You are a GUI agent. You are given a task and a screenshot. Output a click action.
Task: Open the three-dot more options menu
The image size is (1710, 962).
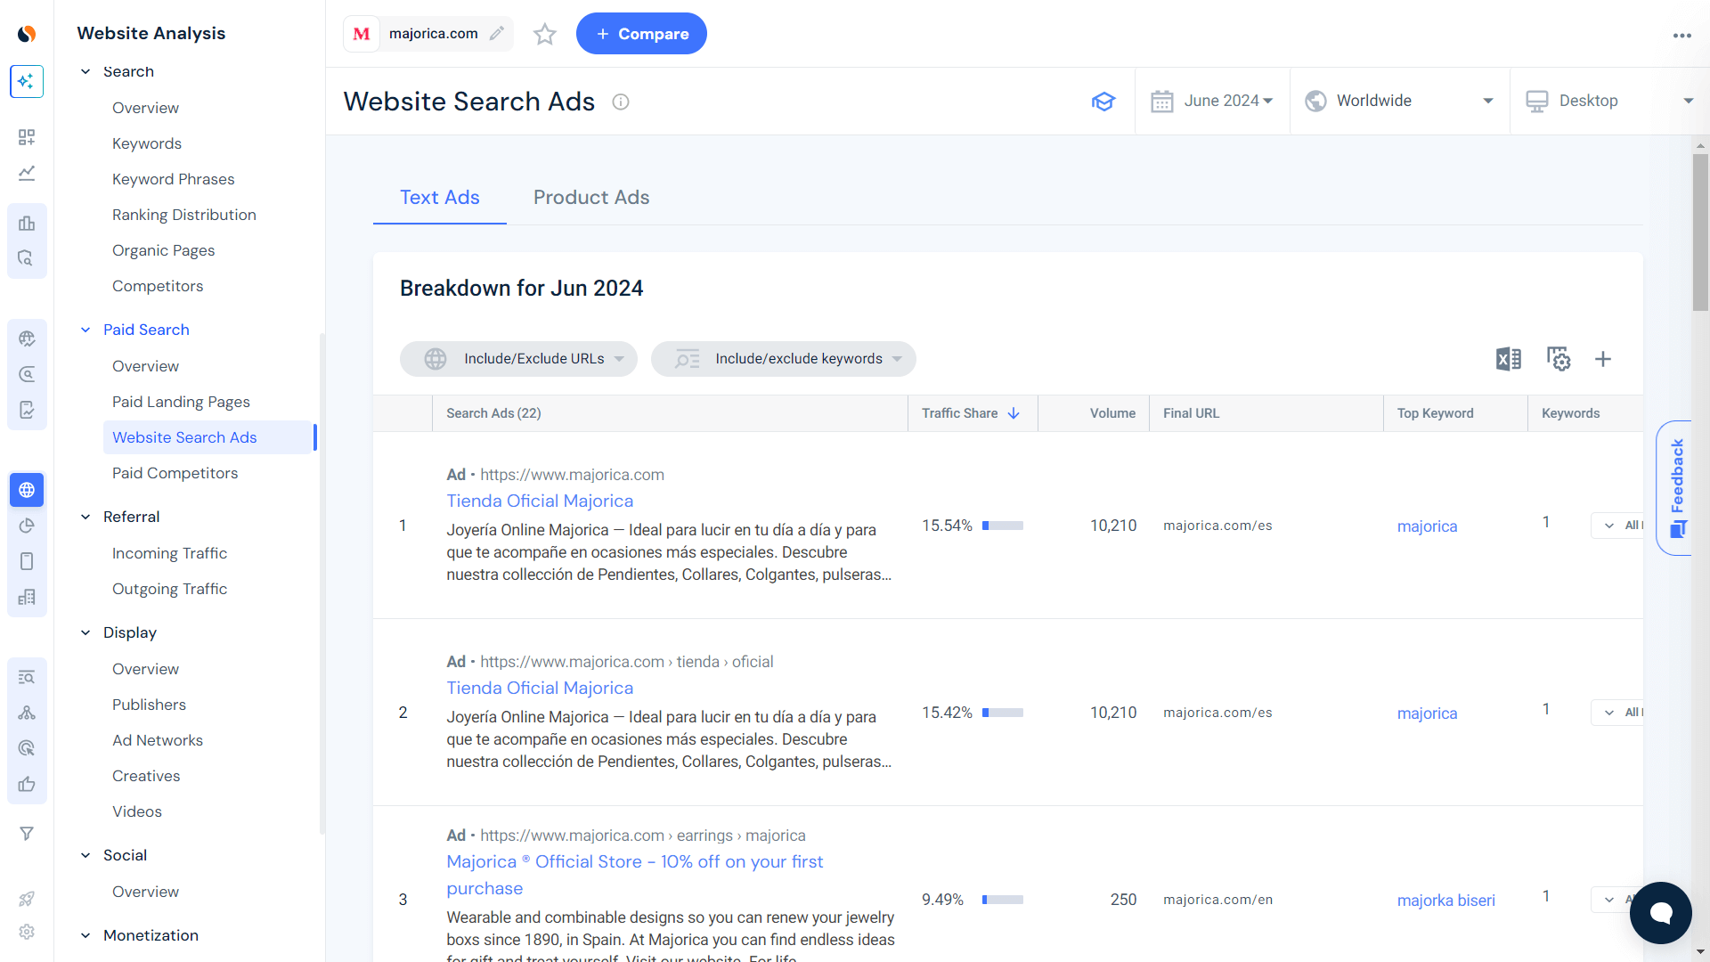click(1681, 36)
